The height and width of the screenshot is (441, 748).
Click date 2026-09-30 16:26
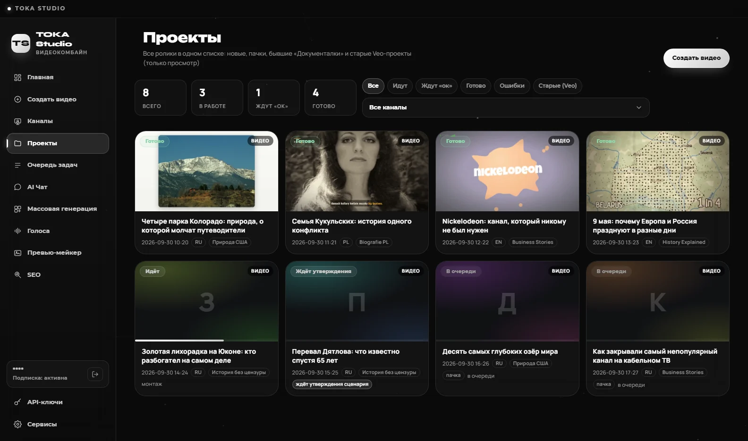click(466, 364)
